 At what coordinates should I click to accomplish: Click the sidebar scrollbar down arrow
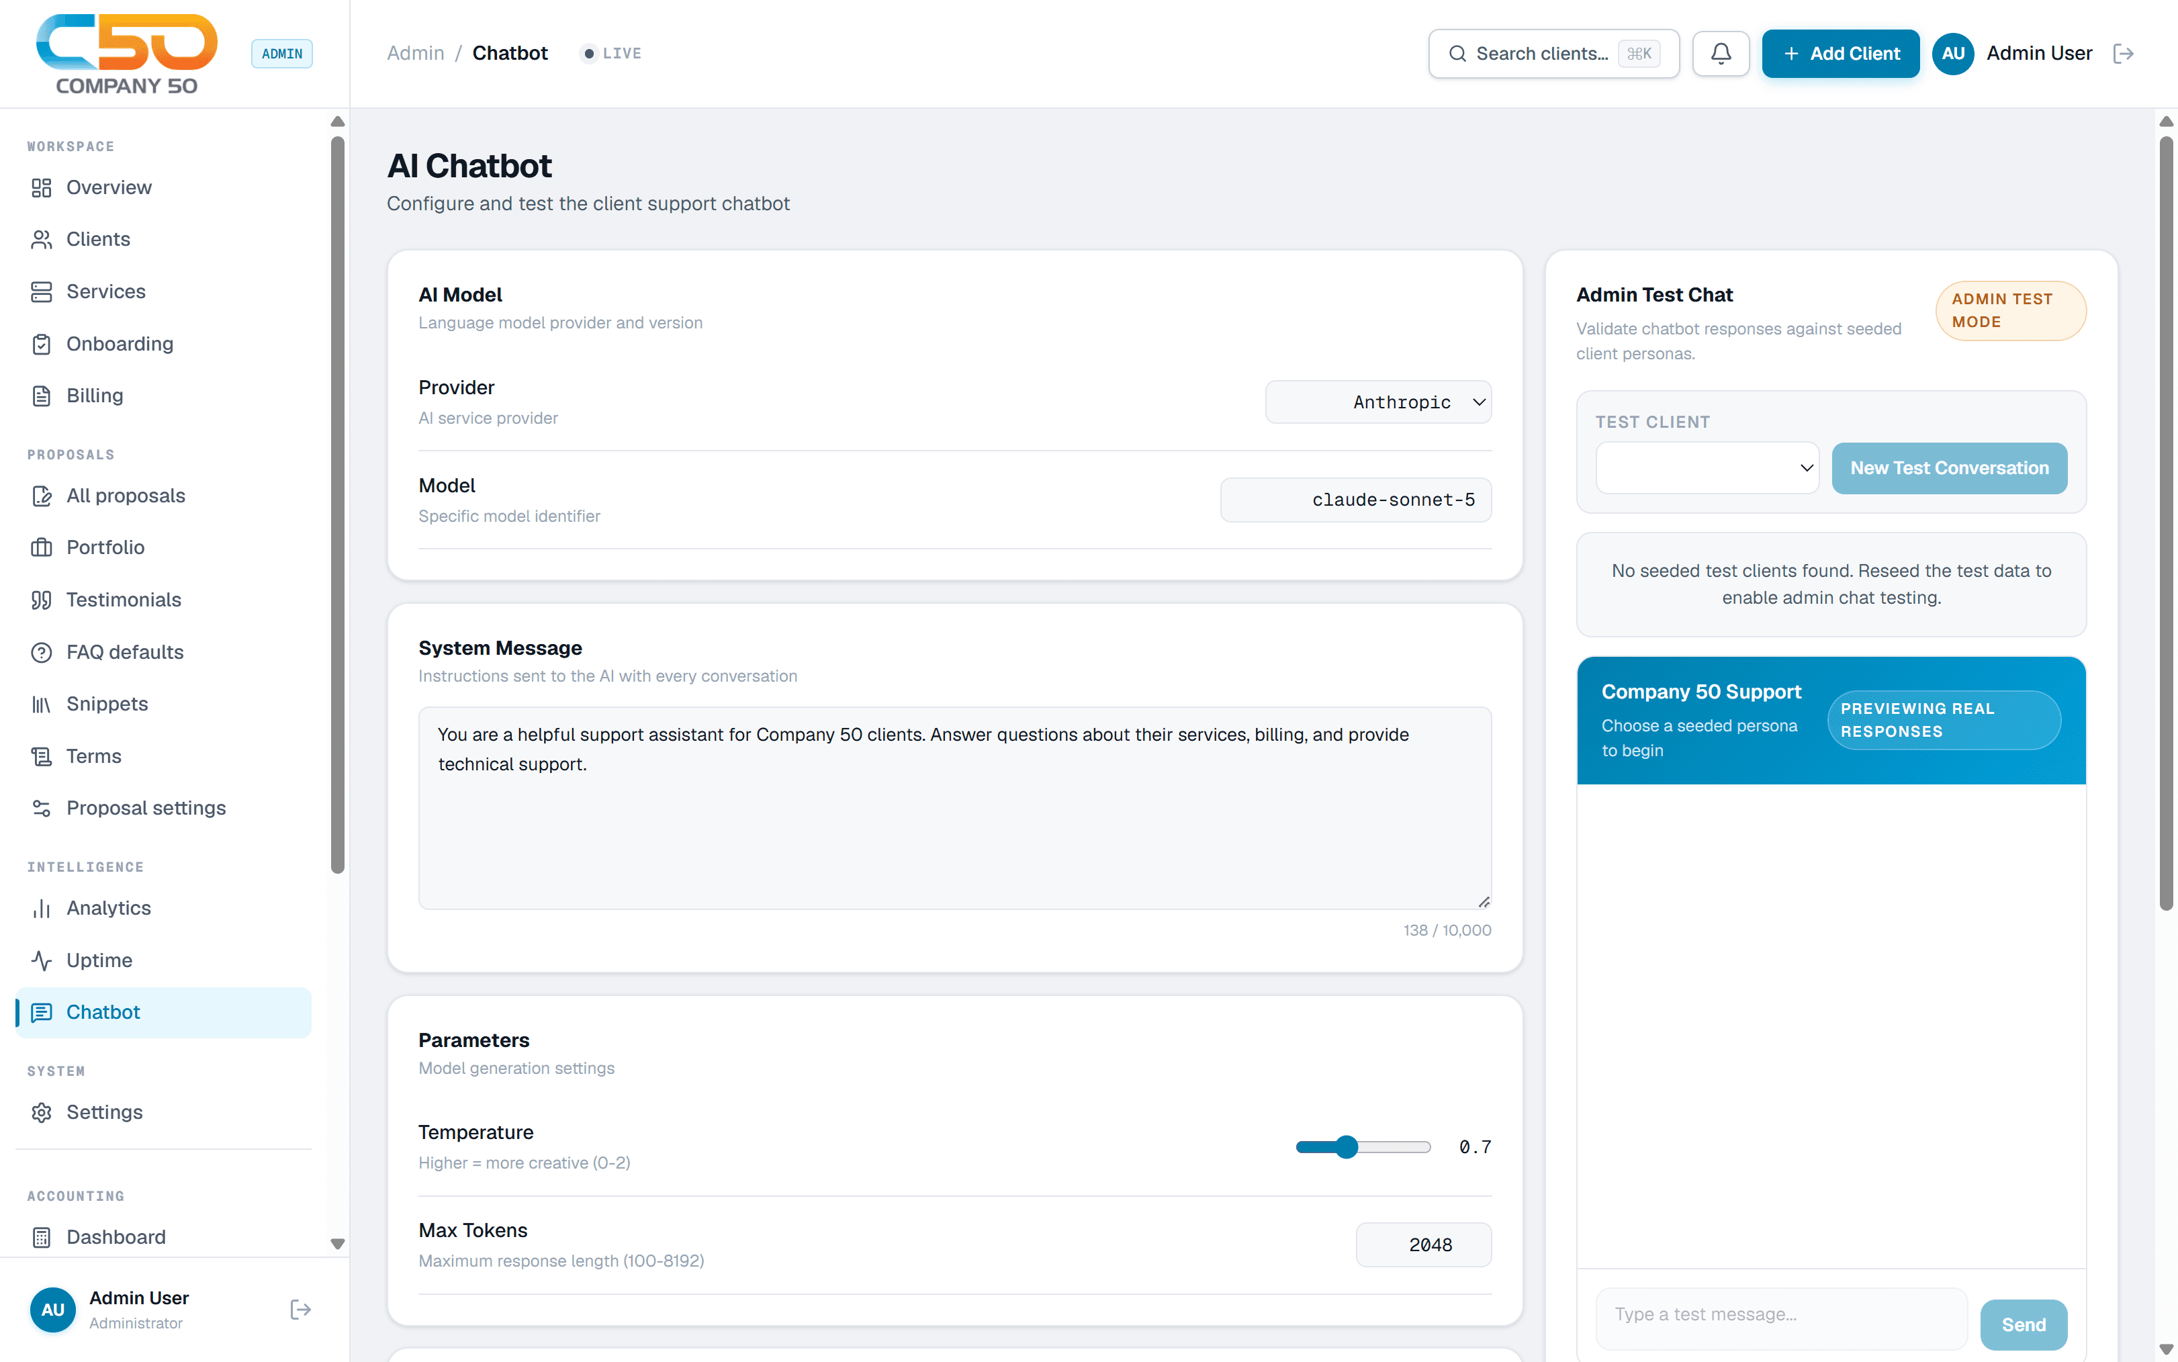[338, 1244]
